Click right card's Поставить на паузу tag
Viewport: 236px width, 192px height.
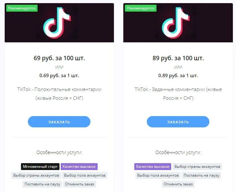(201, 175)
